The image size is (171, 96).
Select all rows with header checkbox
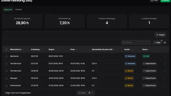tap(6, 50)
